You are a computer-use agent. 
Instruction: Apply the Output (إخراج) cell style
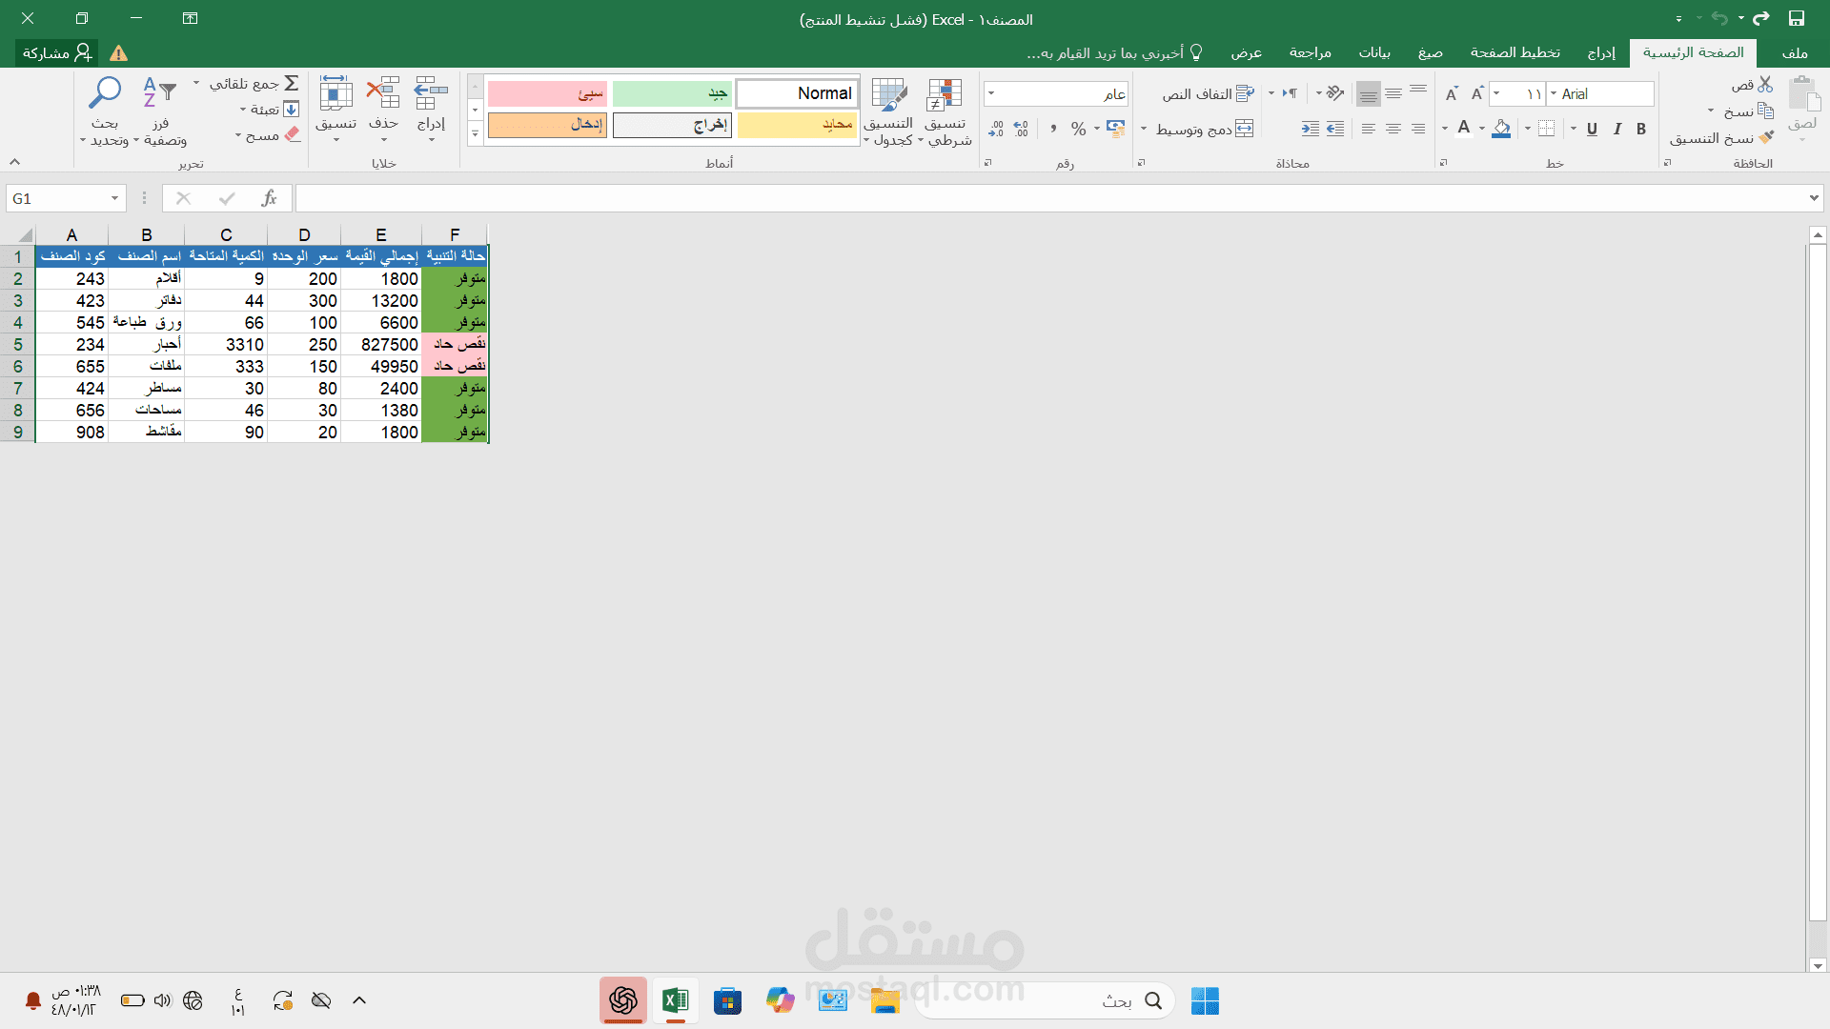coord(672,125)
